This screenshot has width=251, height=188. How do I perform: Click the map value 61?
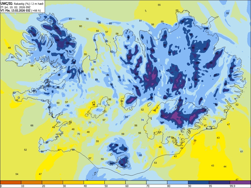(242, 152)
